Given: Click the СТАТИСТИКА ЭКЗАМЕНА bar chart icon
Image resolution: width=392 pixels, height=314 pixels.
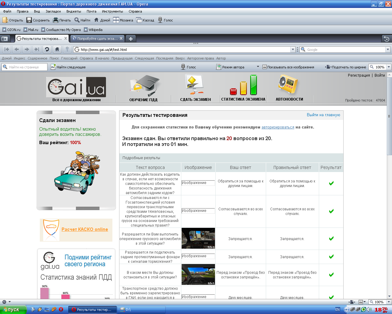Looking at the screenshot, I should pyautogui.click(x=243, y=85).
